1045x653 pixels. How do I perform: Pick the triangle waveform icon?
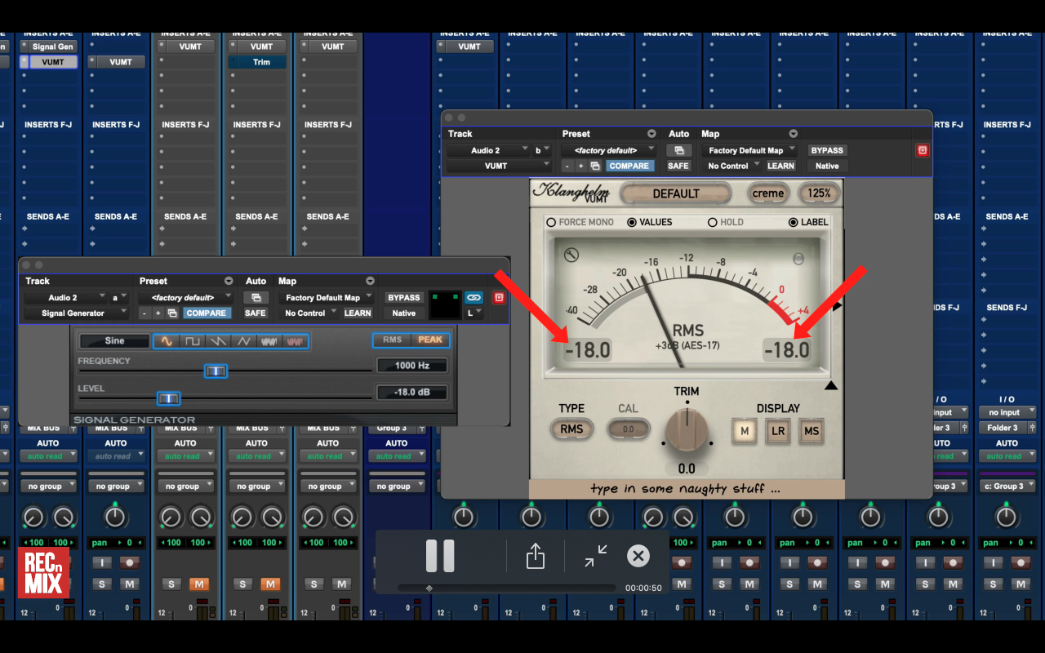[243, 341]
